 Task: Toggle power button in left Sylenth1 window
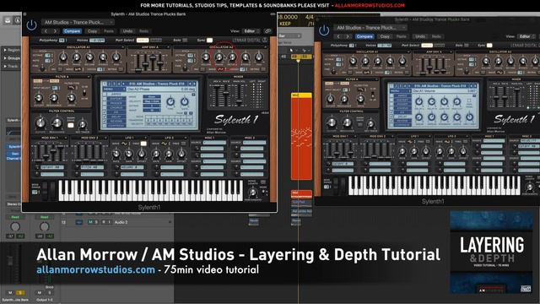click(32, 25)
